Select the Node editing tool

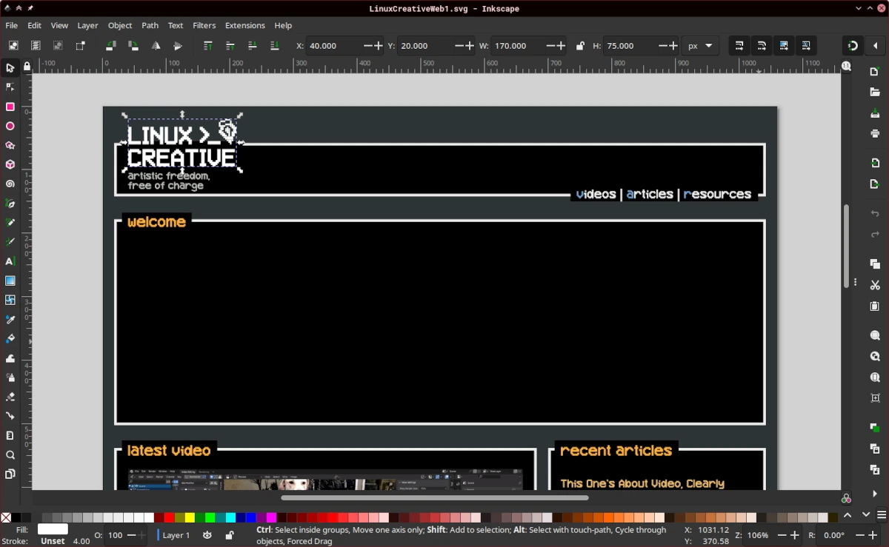coord(10,87)
